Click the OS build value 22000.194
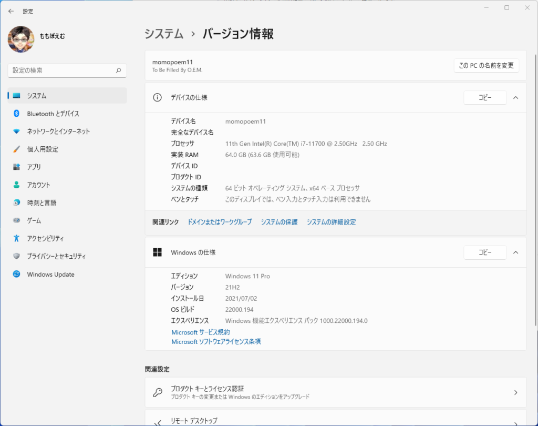 (x=239, y=310)
